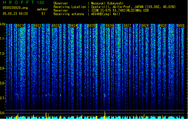
Task: Click the 0.7 kHz axis tick label
Action: click(x=2, y=98)
